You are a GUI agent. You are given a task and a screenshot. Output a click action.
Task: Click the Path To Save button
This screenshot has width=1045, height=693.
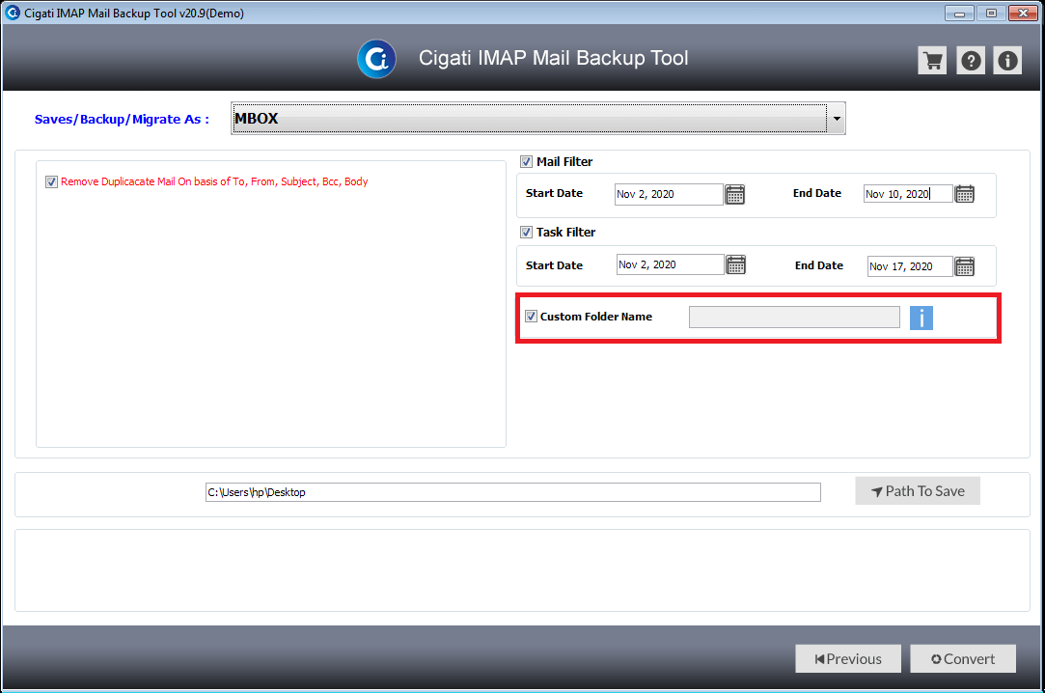tap(917, 491)
